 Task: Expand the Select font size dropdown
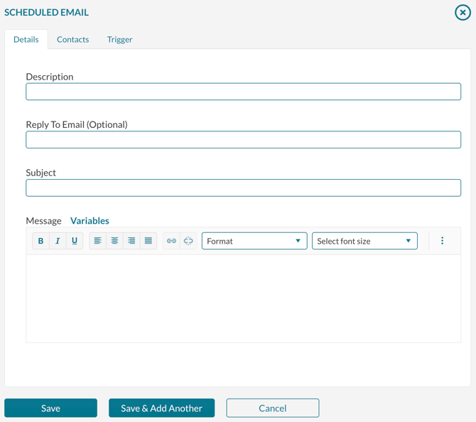pos(364,241)
